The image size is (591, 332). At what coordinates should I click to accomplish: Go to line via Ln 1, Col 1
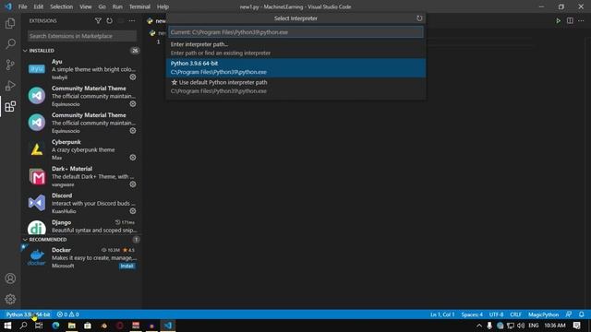442,314
